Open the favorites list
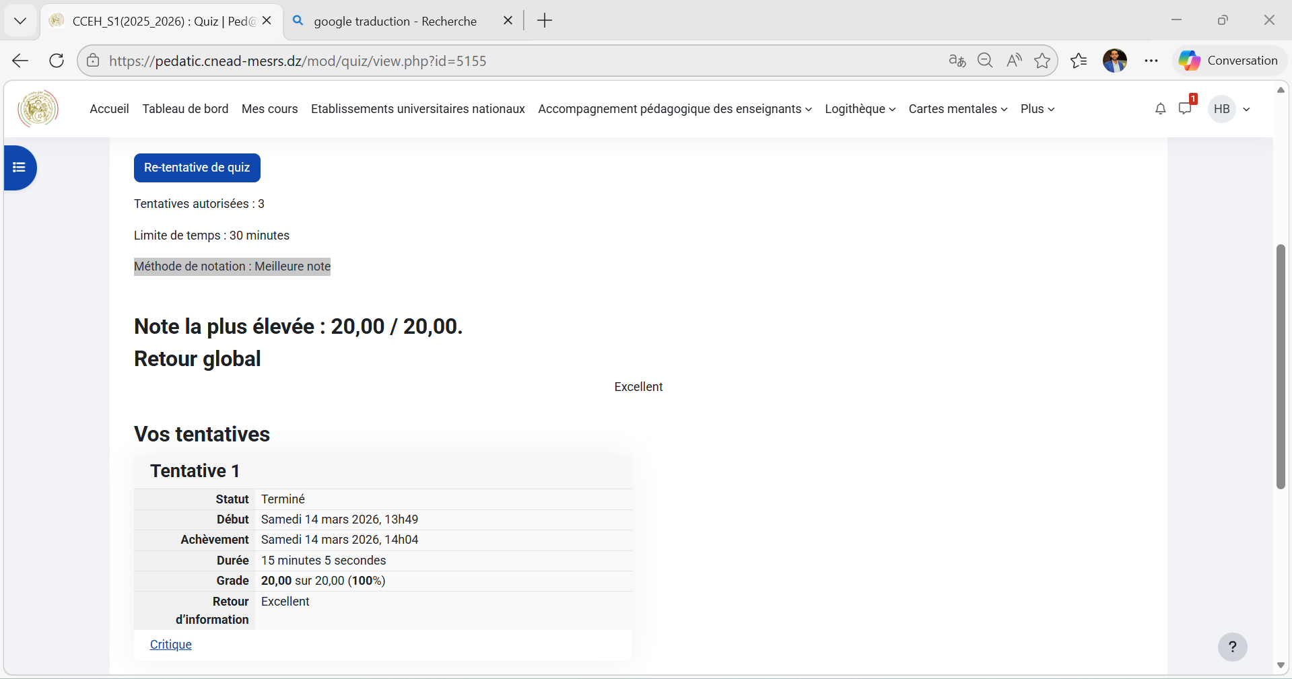This screenshot has width=1292, height=679. 1079,61
